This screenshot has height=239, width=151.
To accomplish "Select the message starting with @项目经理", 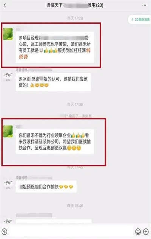I will (55, 47).
